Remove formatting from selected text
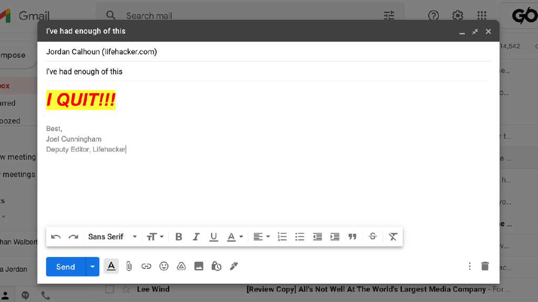The image size is (538, 302). 393,236
